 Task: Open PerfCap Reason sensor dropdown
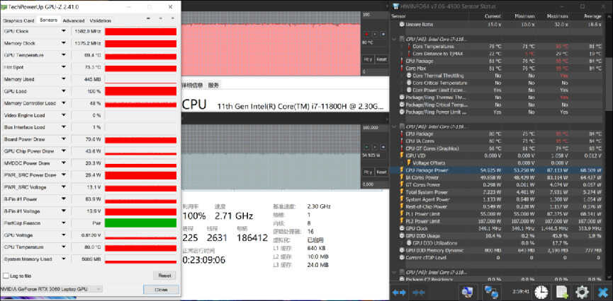64,223
